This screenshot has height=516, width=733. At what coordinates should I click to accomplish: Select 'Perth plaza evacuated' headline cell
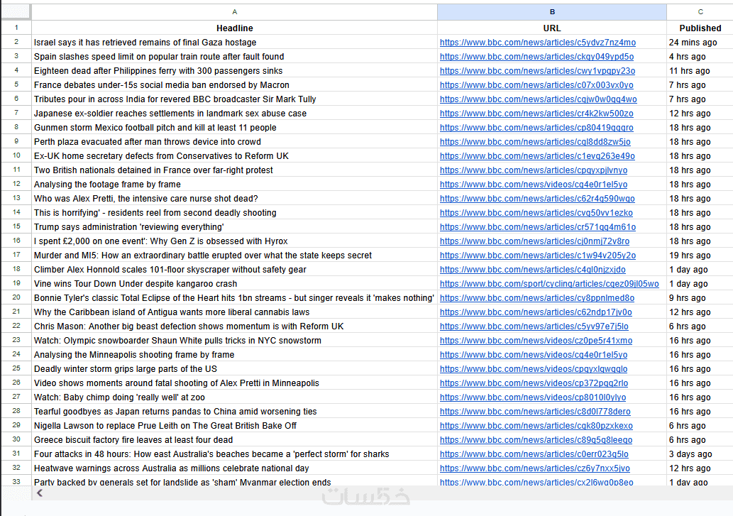coord(234,142)
